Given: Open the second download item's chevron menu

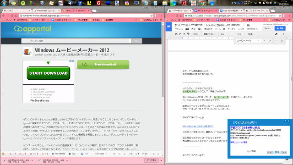Looking at the screenshot, I should click(67, 160).
